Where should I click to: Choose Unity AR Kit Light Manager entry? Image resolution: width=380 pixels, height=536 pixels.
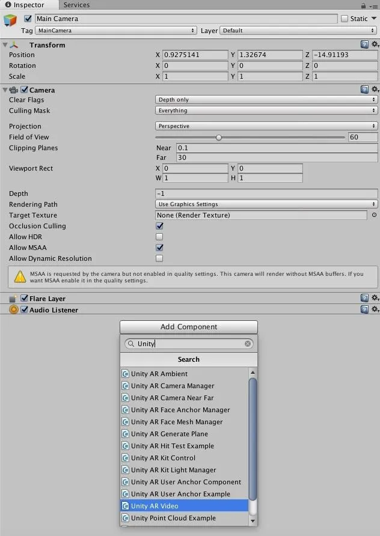pos(185,470)
